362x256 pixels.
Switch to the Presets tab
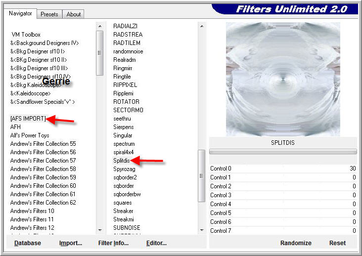[x=49, y=14]
